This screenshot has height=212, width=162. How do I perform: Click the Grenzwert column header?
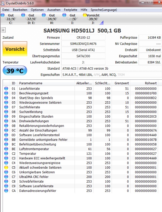pyautogui.click(x=121, y=83)
